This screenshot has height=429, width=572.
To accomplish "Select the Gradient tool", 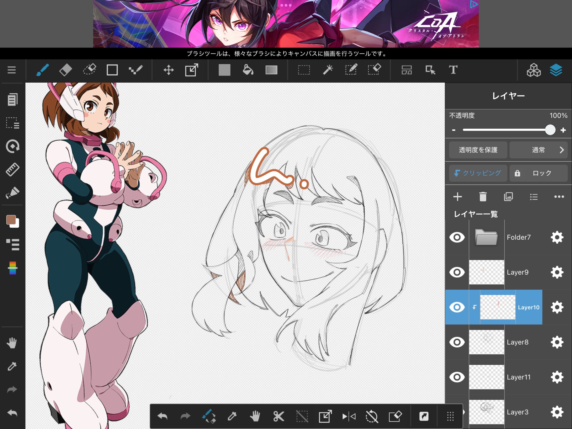I will click(271, 70).
